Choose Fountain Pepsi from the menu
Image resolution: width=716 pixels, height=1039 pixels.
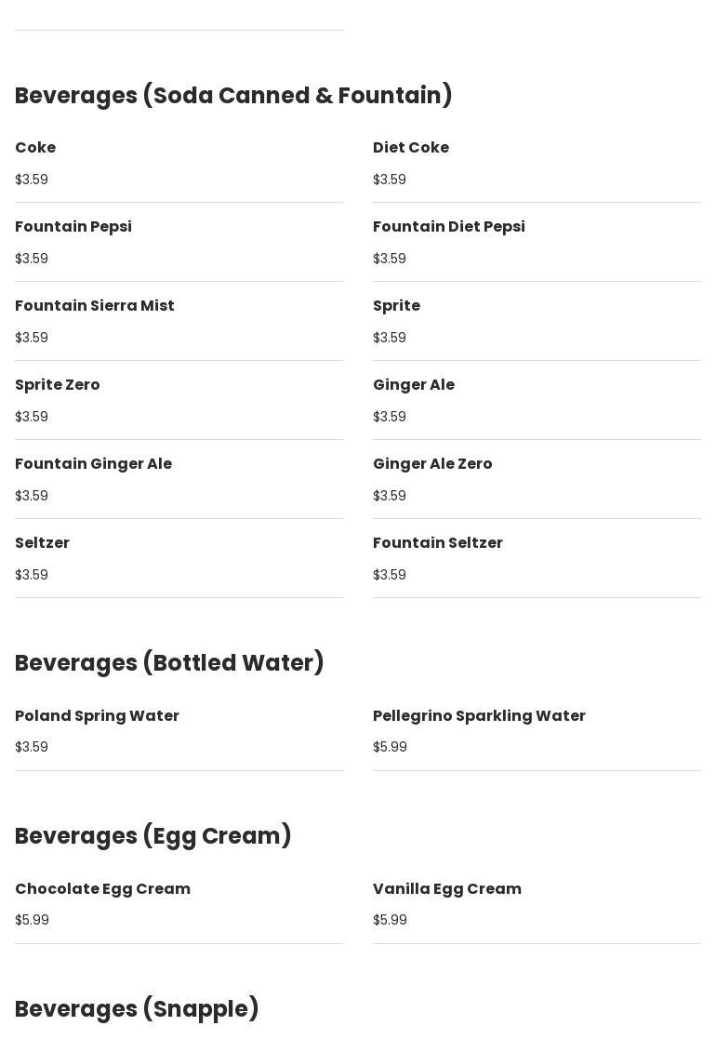[x=73, y=227]
